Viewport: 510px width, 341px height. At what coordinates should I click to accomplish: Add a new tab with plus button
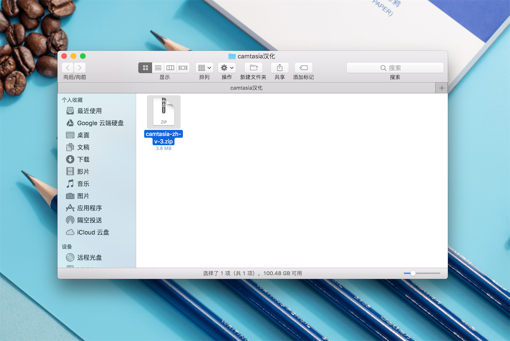pyautogui.click(x=441, y=88)
